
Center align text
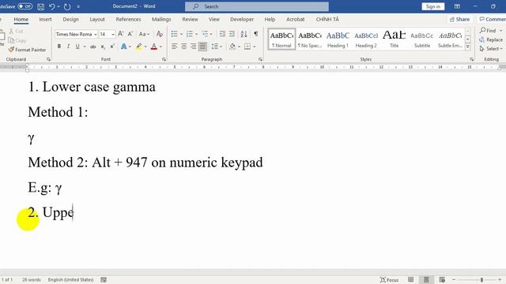183,47
